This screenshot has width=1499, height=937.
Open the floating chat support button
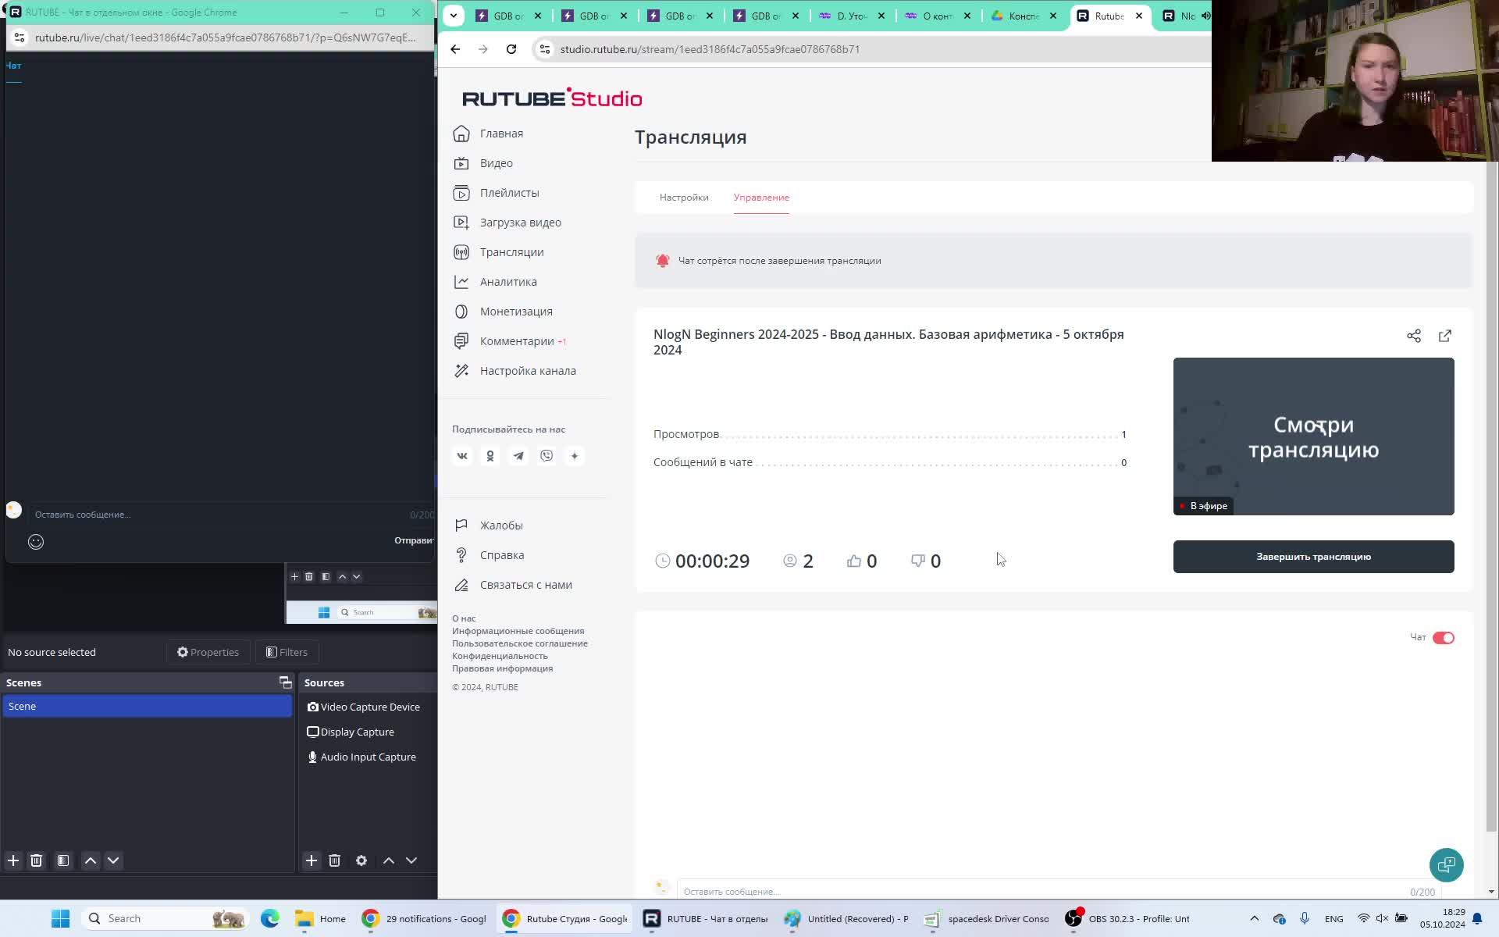pyautogui.click(x=1446, y=864)
